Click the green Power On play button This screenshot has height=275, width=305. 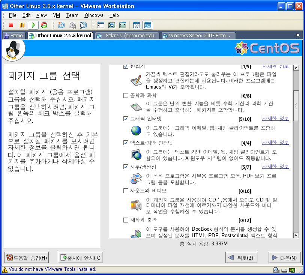(x=33, y=25)
